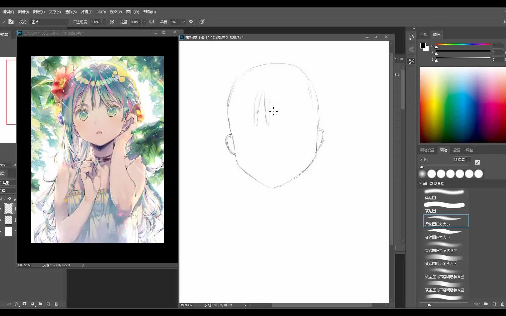506x316 pixels.
Task: Open the brush settings crossed-tools icon in dock
Action: [x=412, y=61]
